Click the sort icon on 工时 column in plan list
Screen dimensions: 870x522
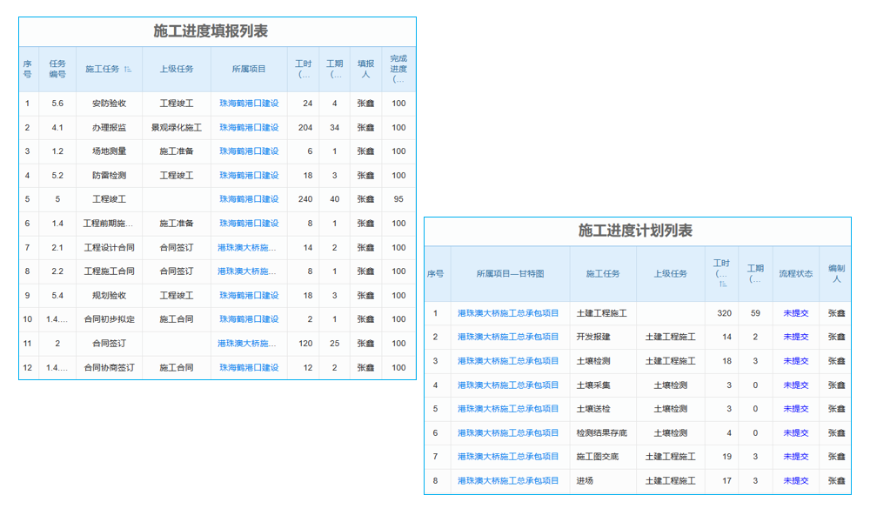[x=722, y=284]
